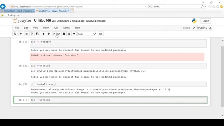This screenshot has height=126, width=224.
Task: Open the command palette keyboard icon
Action: 100,34
